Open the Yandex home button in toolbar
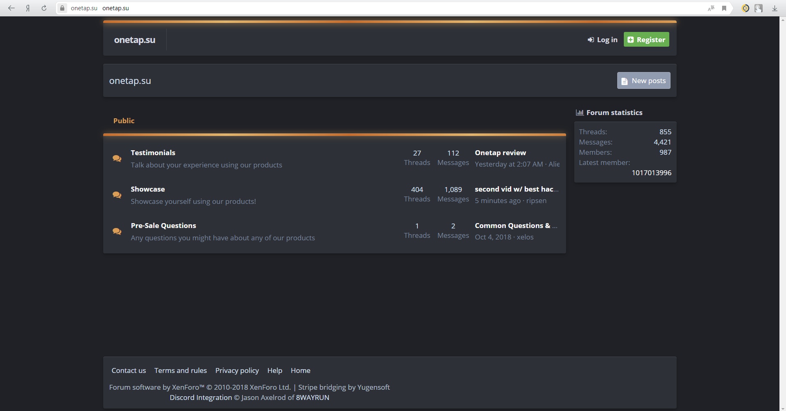This screenshot has height=411, width=786. pos(28,8)
